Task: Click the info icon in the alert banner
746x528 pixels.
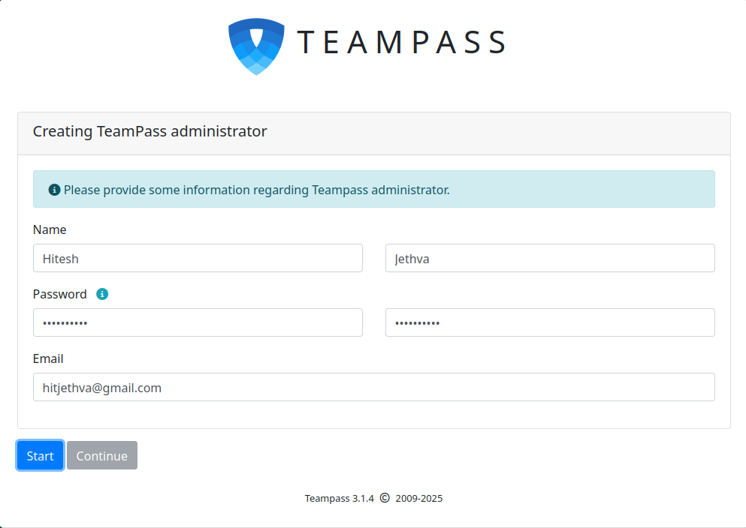Action: (54, 190)
